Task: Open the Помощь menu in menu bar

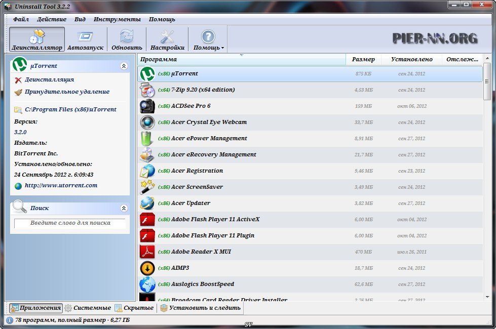Action: click(x=162, y=19)
